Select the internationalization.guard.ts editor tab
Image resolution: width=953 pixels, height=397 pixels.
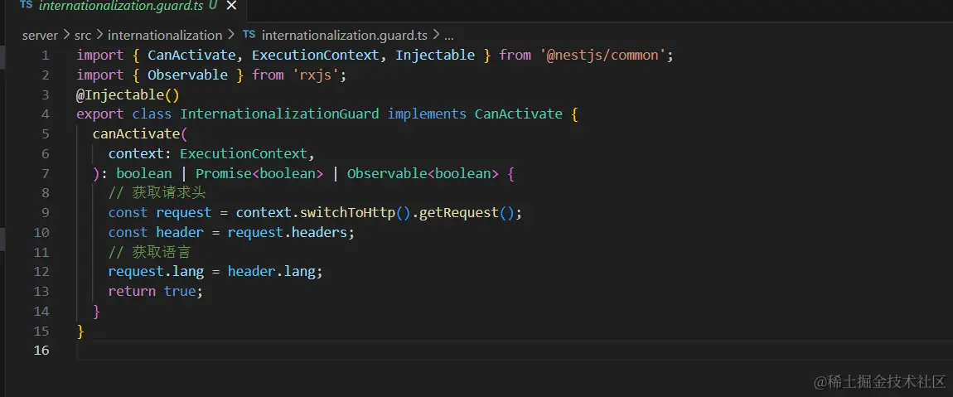pyautogui.click(x=124, y=6)
